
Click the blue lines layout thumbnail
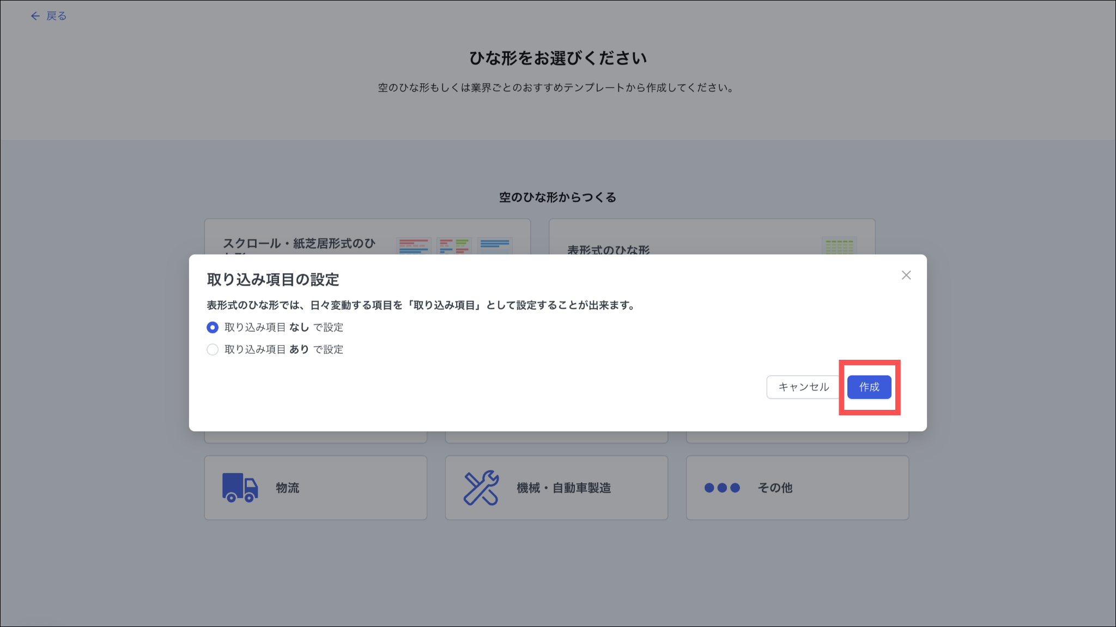point(495,246)
